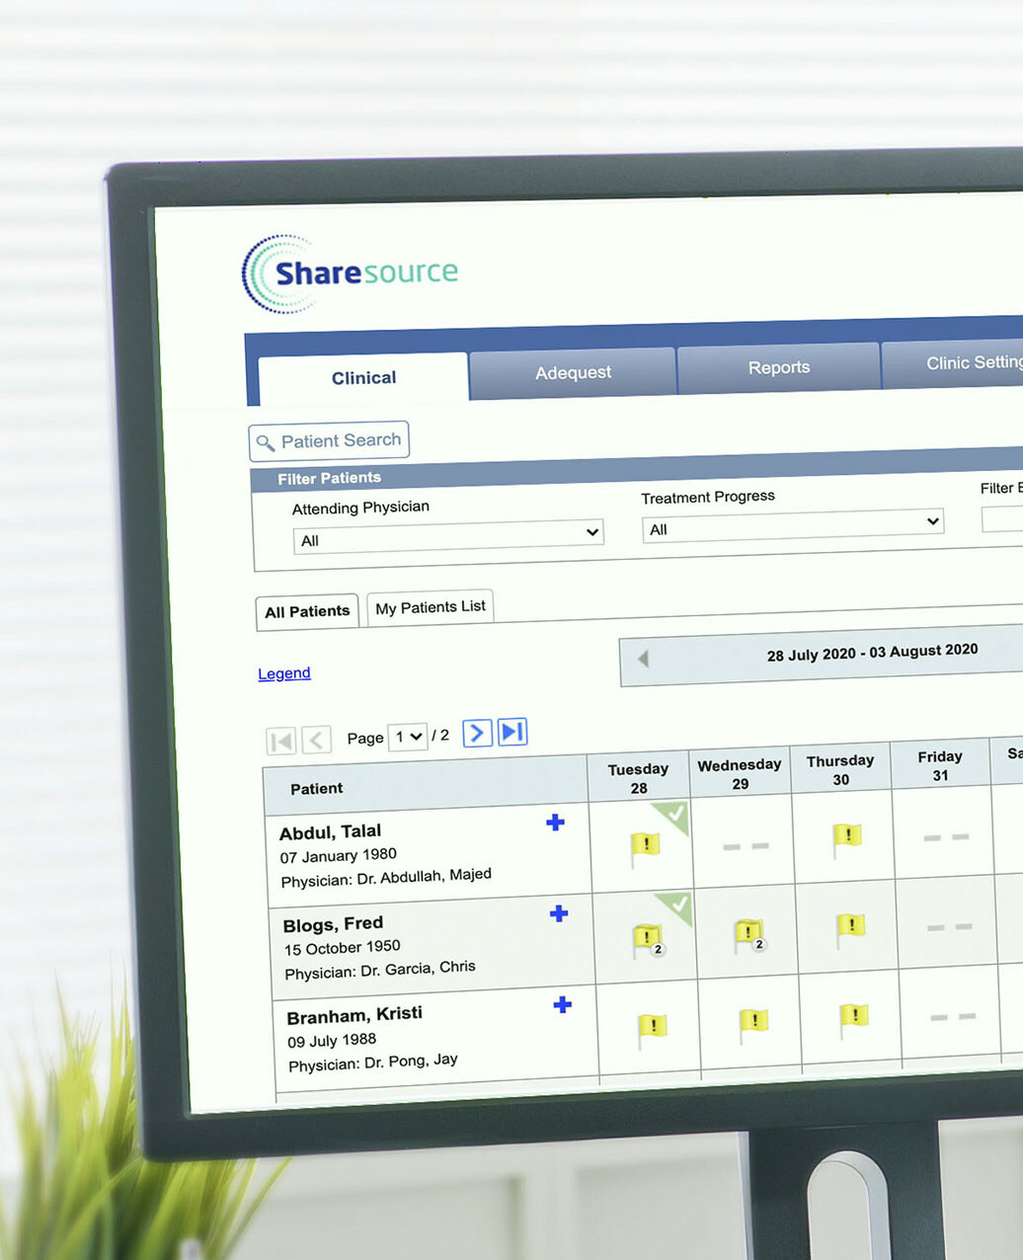Click plus icon next to Branham, Kristi

(563, 1005)
